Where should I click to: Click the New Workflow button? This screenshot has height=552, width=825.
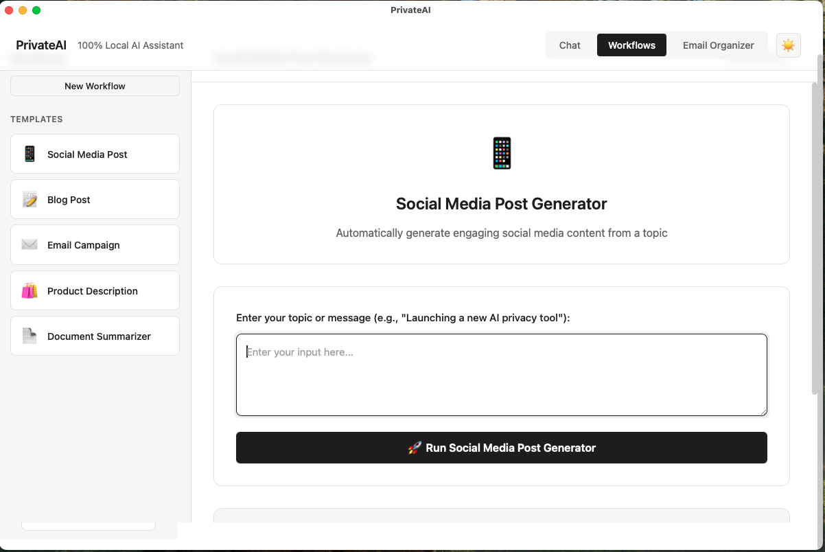(x=94, y=86)
